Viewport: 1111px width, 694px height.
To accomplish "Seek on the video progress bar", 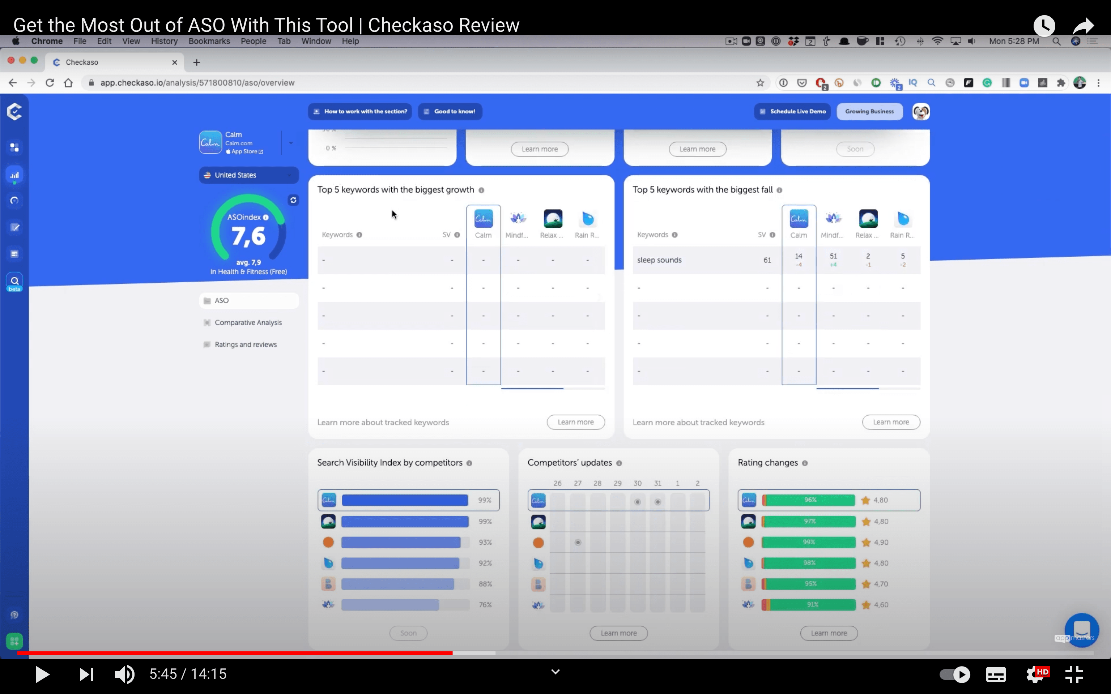I will (555, 653).
